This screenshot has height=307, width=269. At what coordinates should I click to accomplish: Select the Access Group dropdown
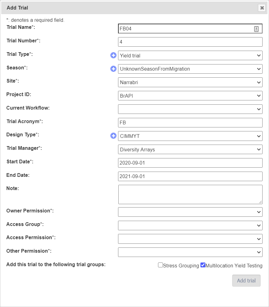(190, 225)
